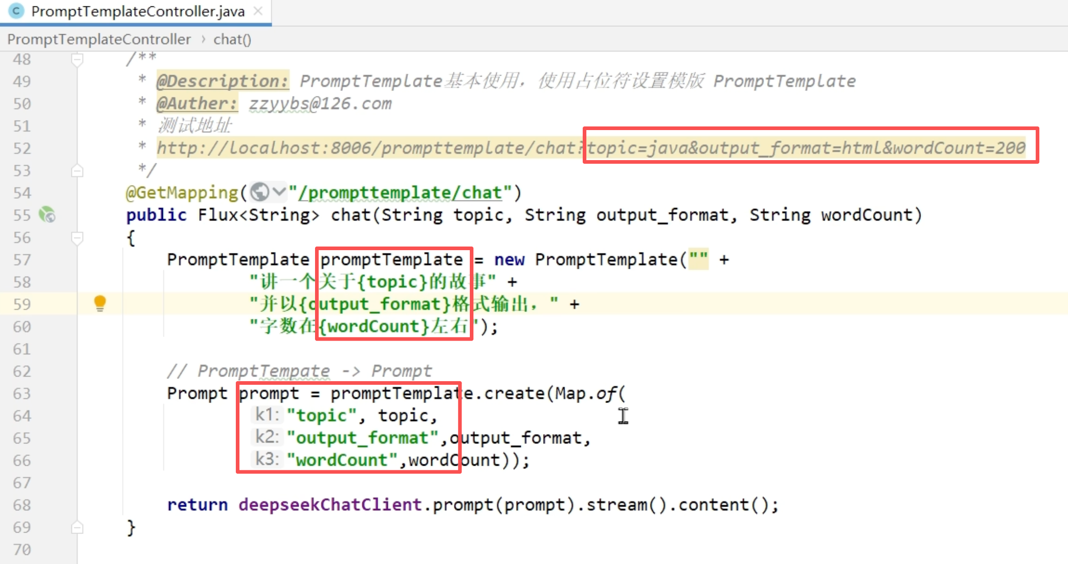Click the yellow intention lightbulb icon
This screenshot has height=564, width=1068.
(x=100, y=303)
